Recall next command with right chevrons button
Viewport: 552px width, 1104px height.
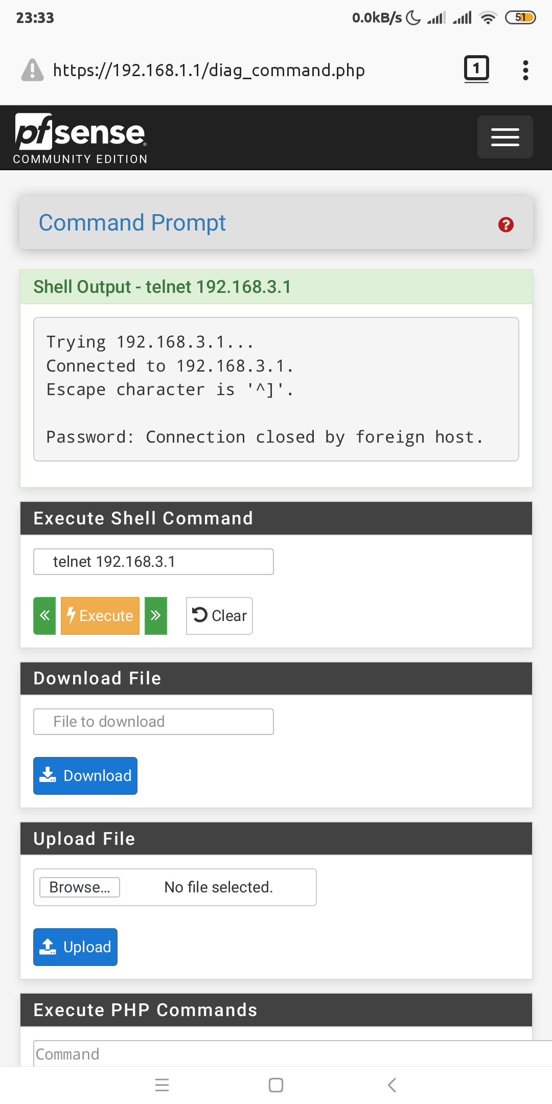point(156,615)
